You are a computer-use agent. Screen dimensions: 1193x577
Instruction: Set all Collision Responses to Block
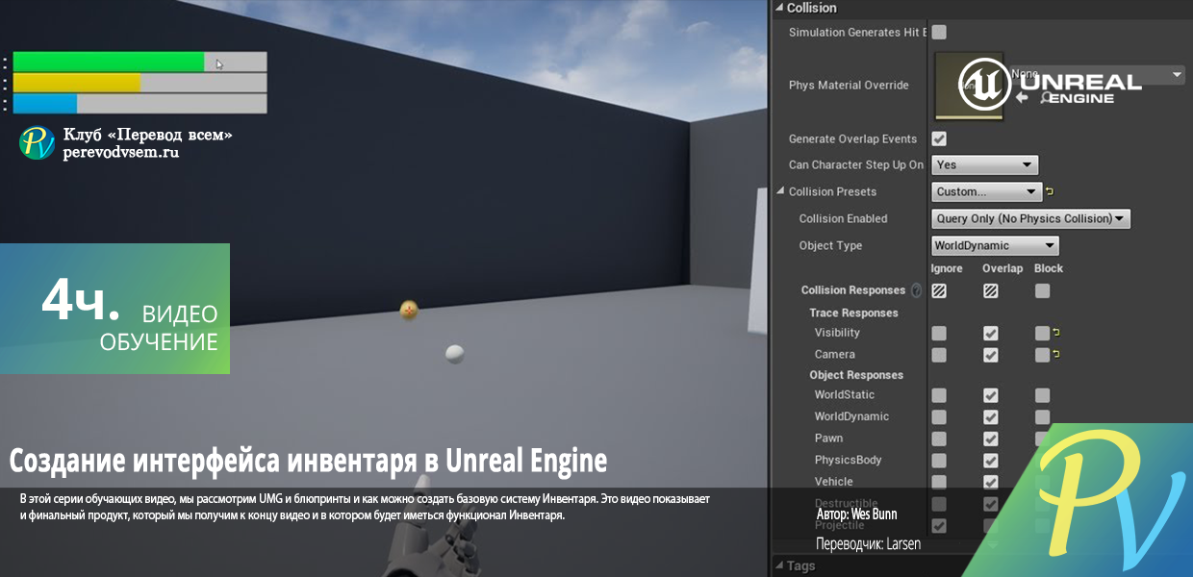tap(1042, 290)
